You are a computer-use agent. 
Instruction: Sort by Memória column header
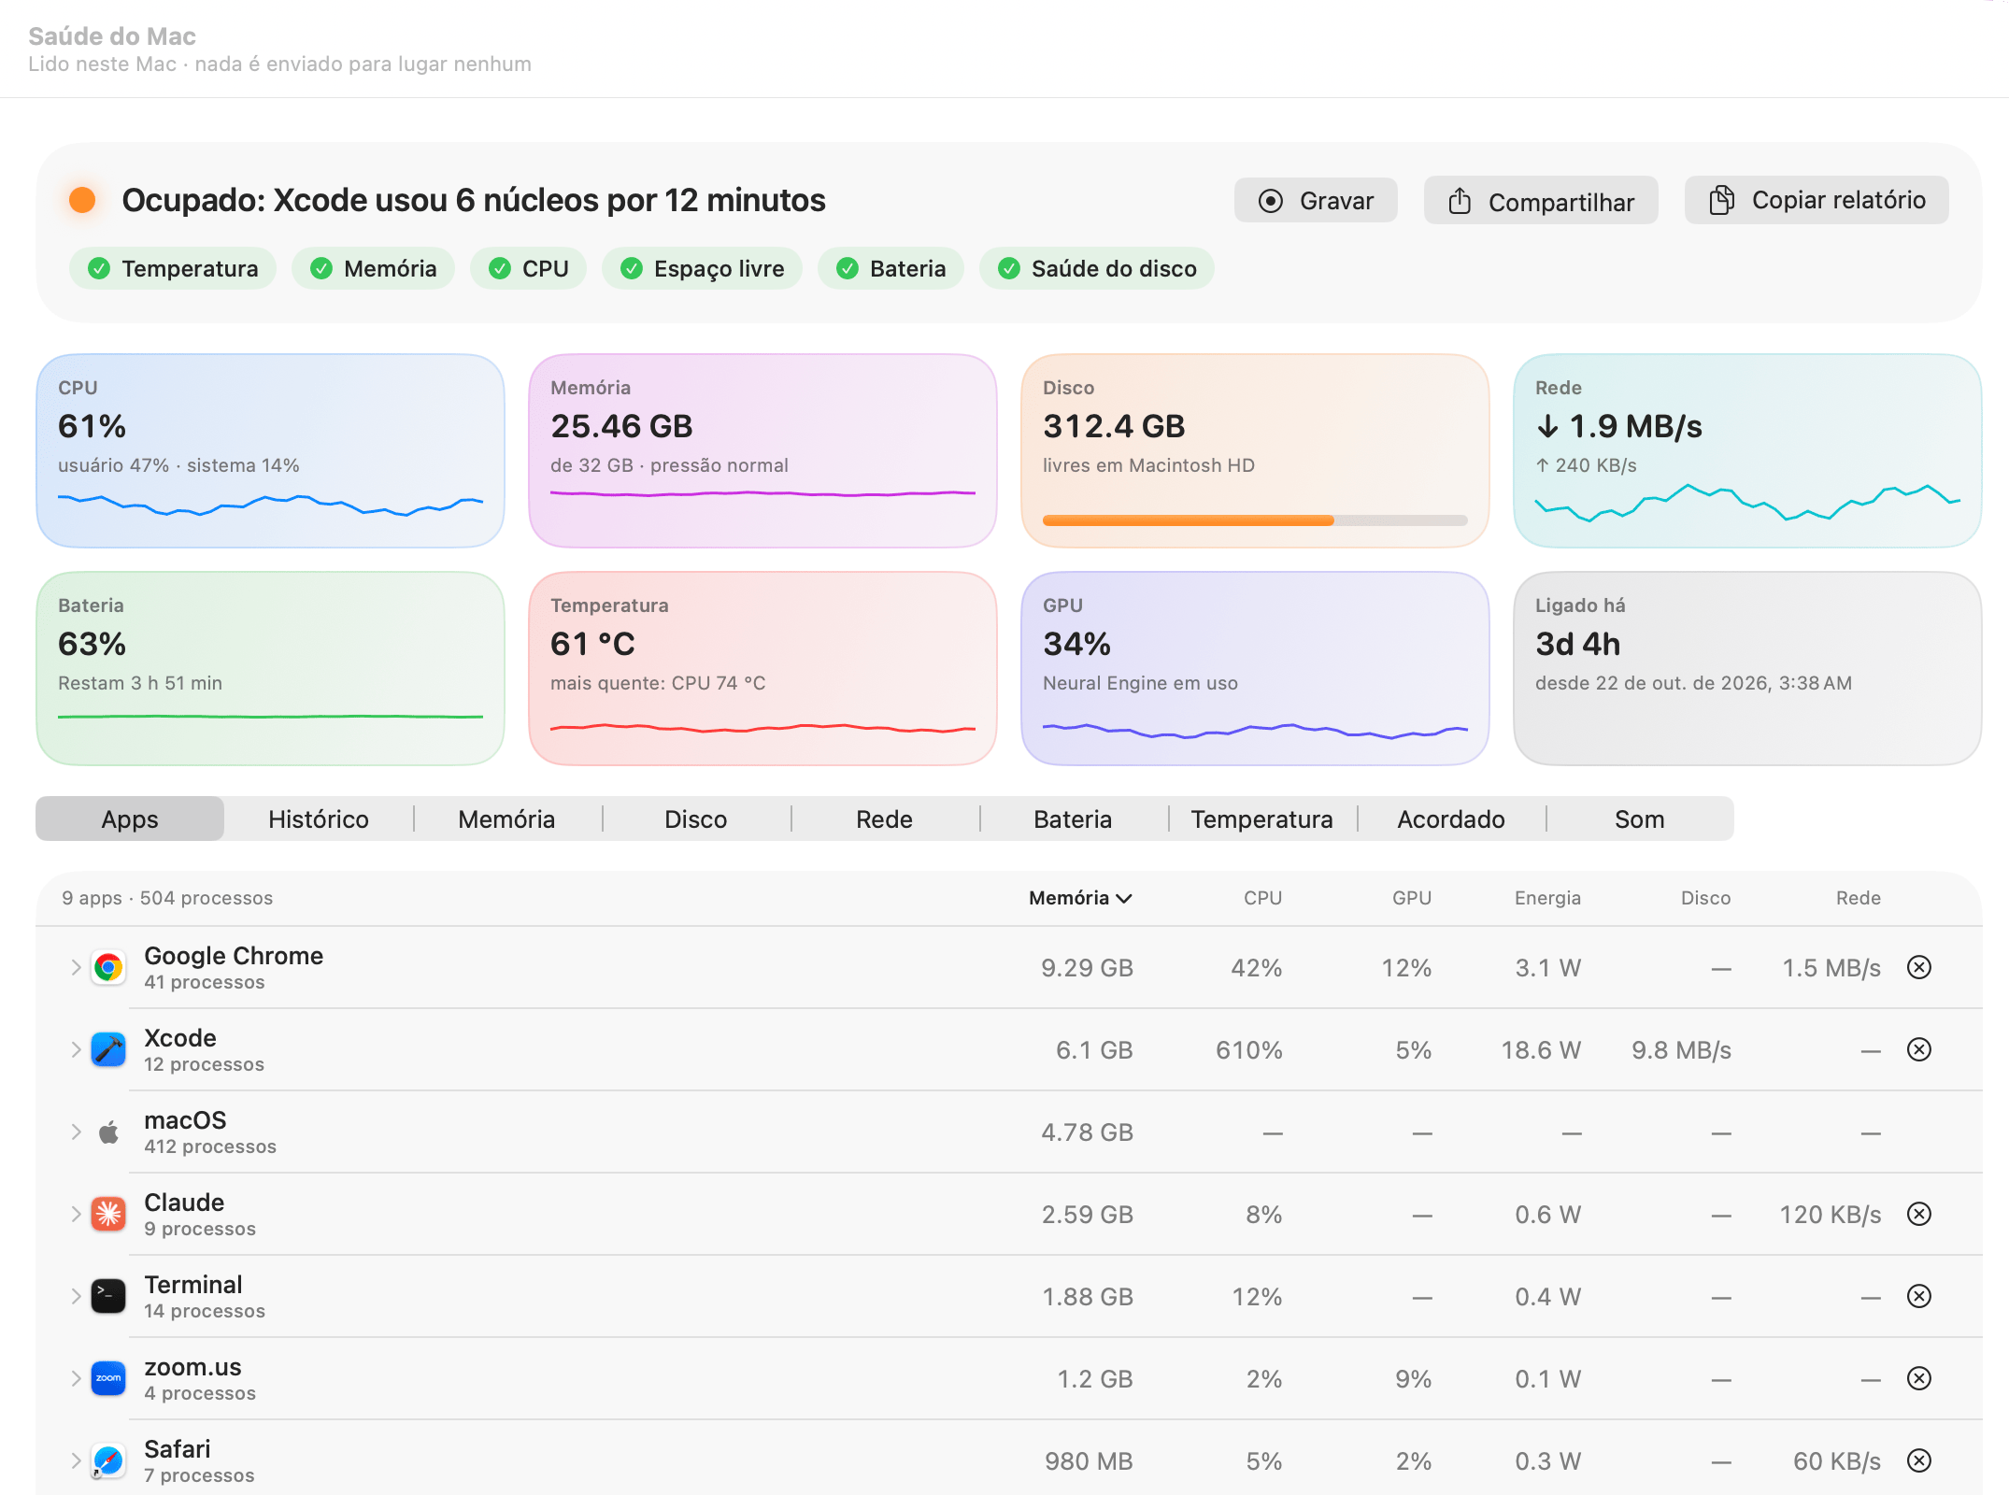(1080, 898)
